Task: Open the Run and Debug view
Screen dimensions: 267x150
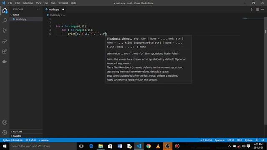Action: point(5,41)
